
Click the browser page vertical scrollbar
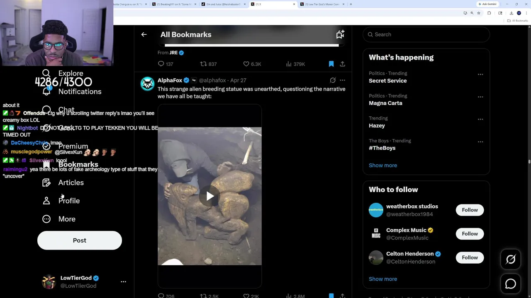click(x=529, y=161)
